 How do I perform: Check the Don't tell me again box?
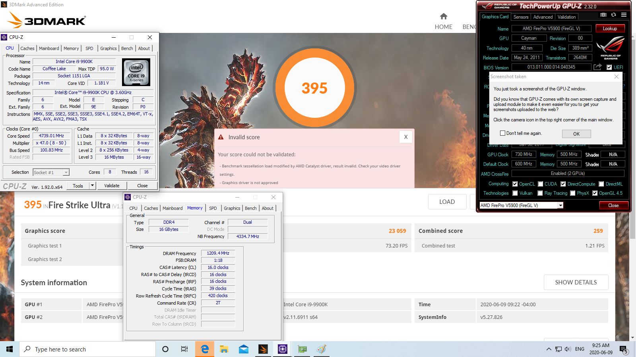click(x=502, y=133)
